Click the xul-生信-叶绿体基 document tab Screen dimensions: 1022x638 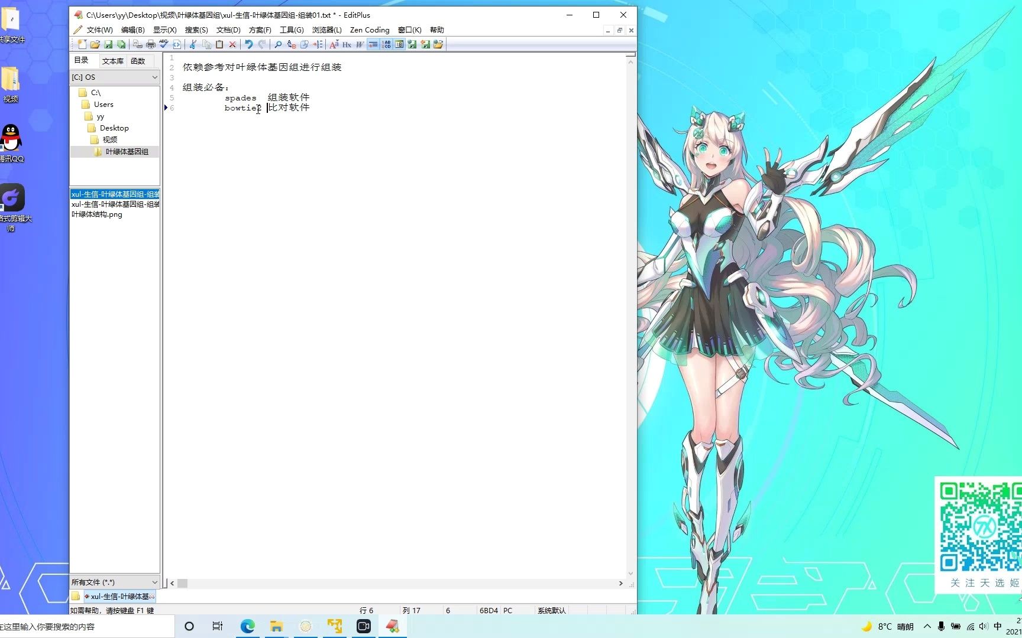click(119, 597)
